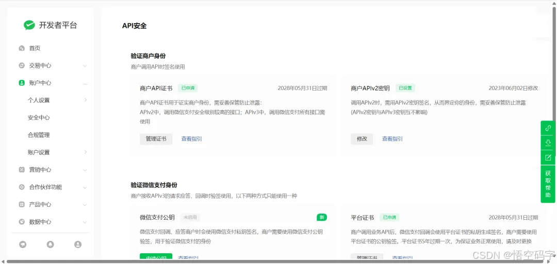This screenshot has width=557, height=264.
Task: Click the 账户中心 green person icon
Action: (x=22, y=83)
